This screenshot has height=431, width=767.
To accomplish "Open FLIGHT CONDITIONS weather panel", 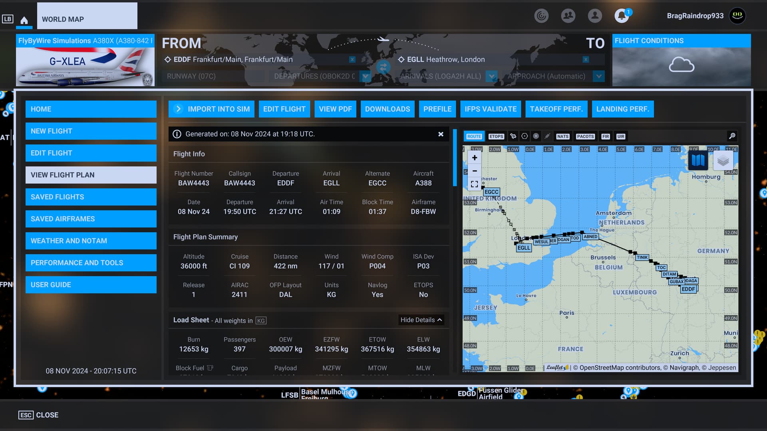I will [x=682, y=60].
